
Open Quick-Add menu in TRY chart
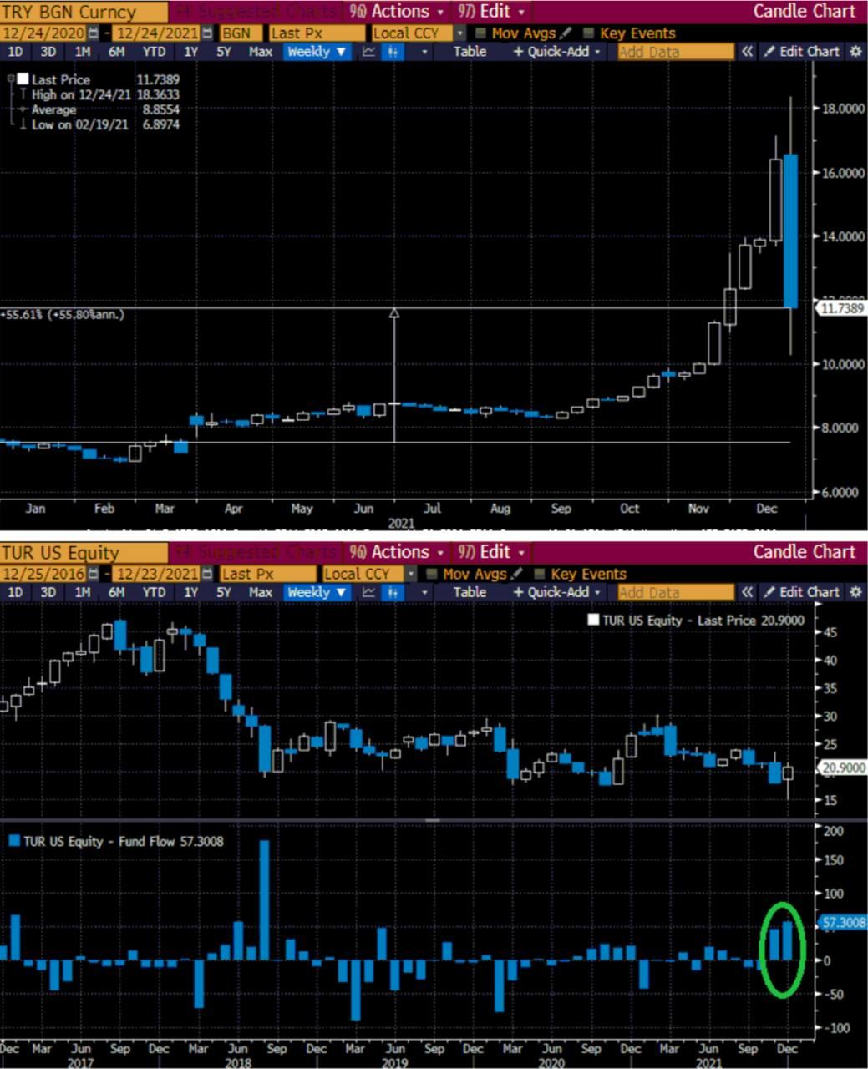pos(557,52)
